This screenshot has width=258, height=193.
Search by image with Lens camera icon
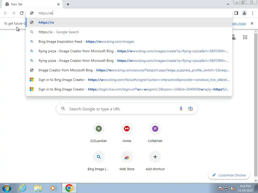point(190,109)
